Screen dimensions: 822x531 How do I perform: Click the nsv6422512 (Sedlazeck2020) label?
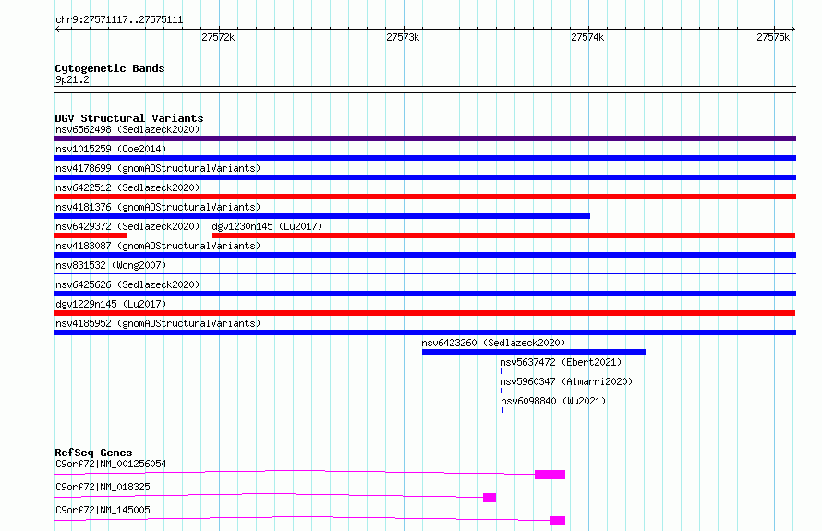127,187
